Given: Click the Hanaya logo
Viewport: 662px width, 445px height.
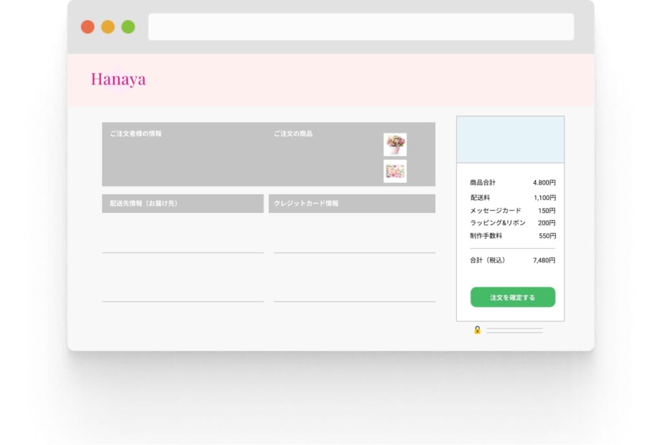Looking at the screenshot, I should point(118,79).
